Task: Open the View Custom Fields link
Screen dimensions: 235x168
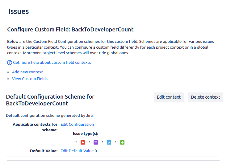Action: (30, 79)
